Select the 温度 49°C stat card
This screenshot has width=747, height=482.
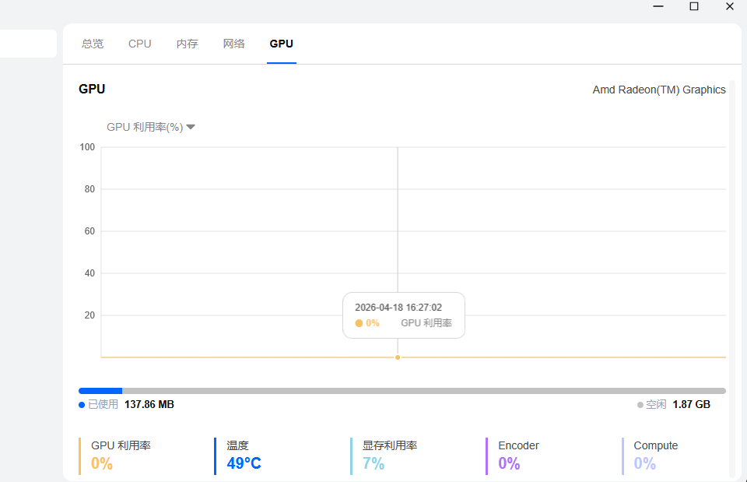[x=244, y=456]
